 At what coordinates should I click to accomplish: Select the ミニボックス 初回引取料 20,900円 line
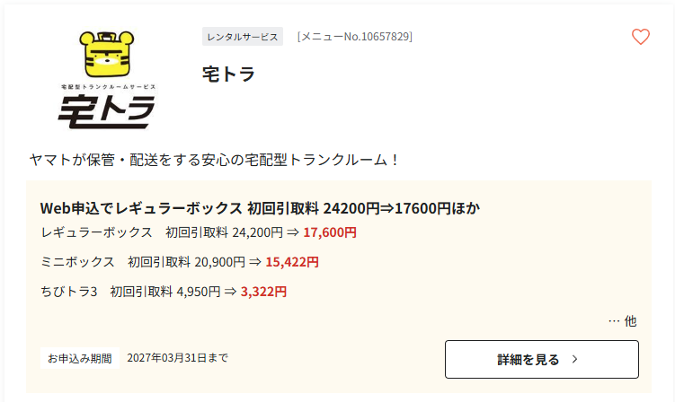pyautogui.click(x=180, y=262)
